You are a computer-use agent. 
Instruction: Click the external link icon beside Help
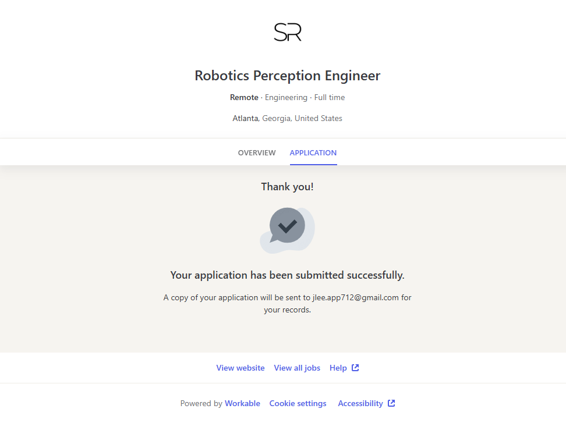pos(355,368)
